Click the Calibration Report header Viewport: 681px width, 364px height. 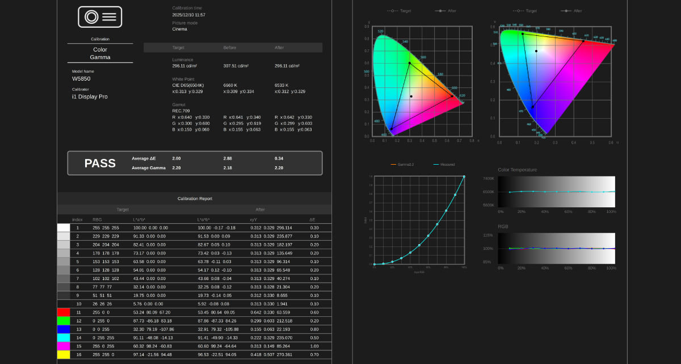195,198
